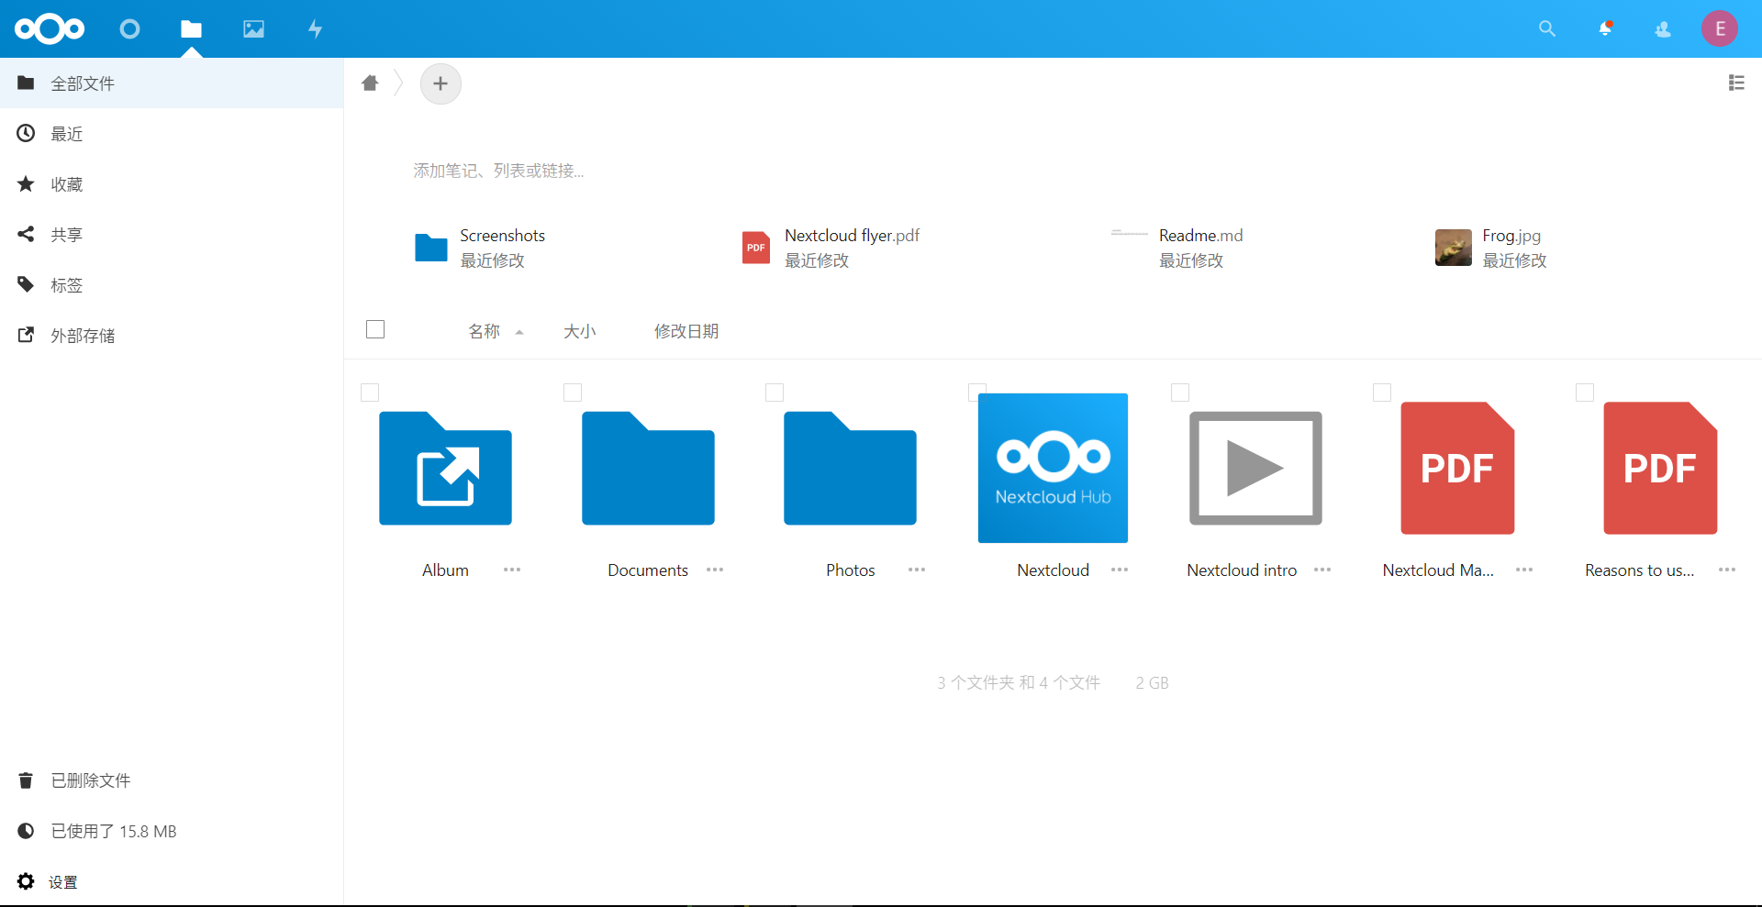This screenshot has width=1762, height=907.
Task: Select 全部文件 in the sidebar
Action: [172, 83]
